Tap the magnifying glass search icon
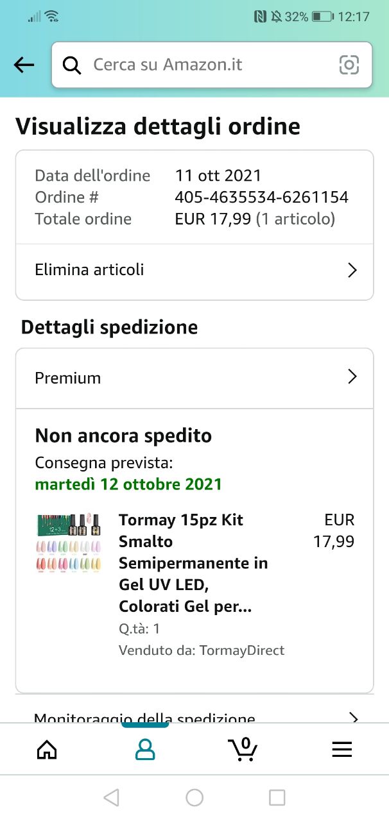 click(x=72, y=65)
